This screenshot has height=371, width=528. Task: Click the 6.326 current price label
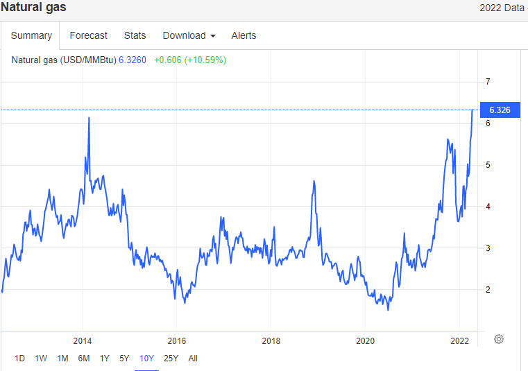point(500,110)
